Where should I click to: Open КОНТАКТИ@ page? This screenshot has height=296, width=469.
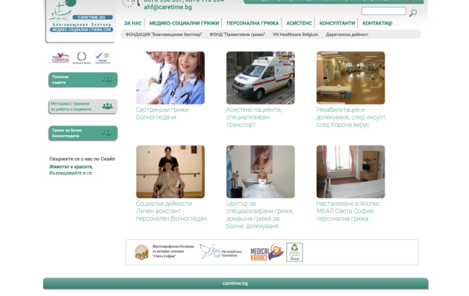(377, 23)
